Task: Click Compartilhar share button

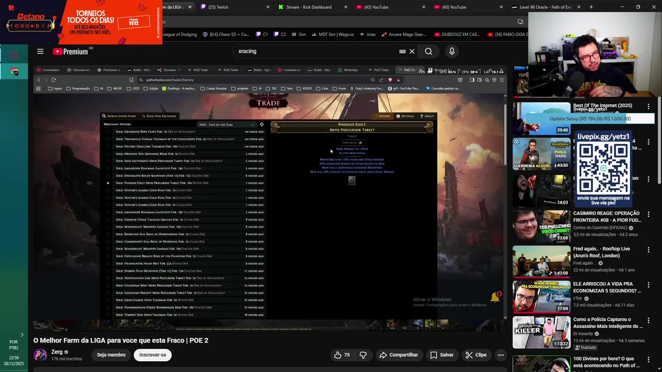Action: (x=398, y=355)
